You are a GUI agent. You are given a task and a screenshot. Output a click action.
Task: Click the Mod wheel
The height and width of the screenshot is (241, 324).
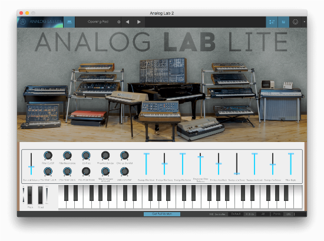tap(41, 195)
